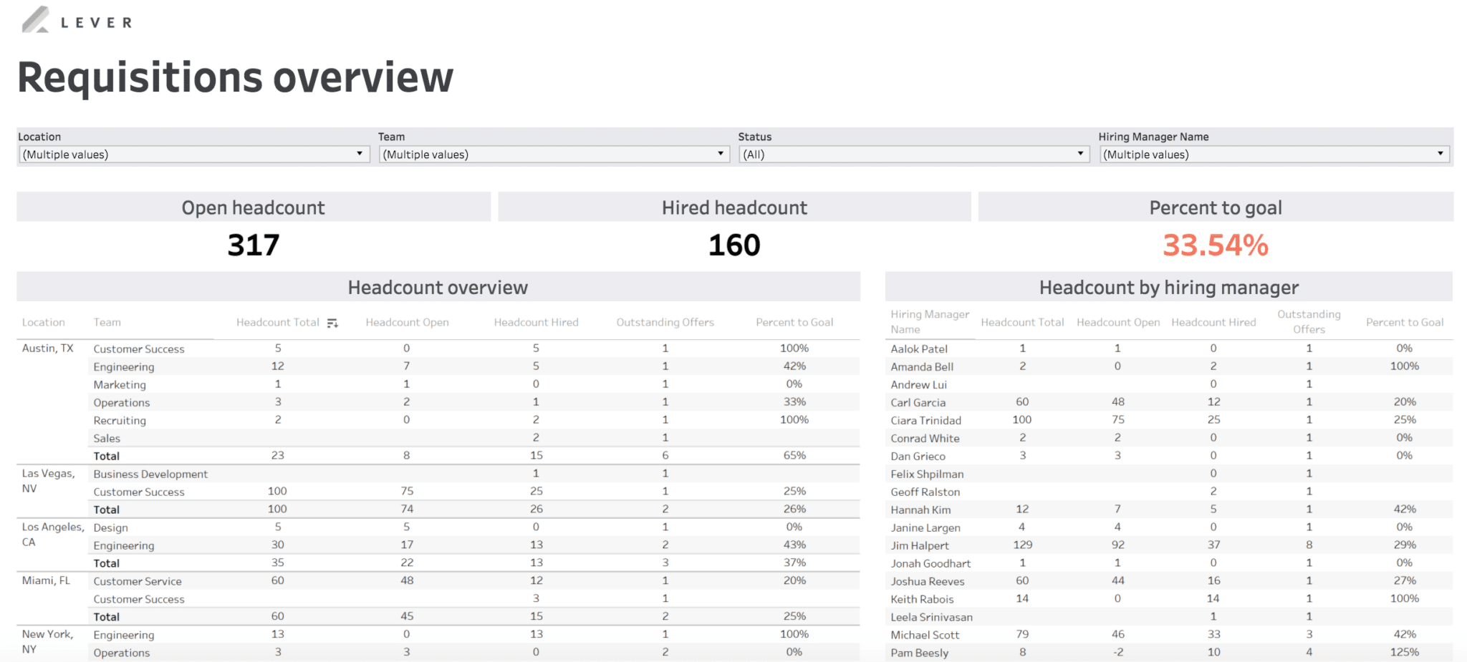Click the Headcount by hiring manager title

pos(1168,288)
